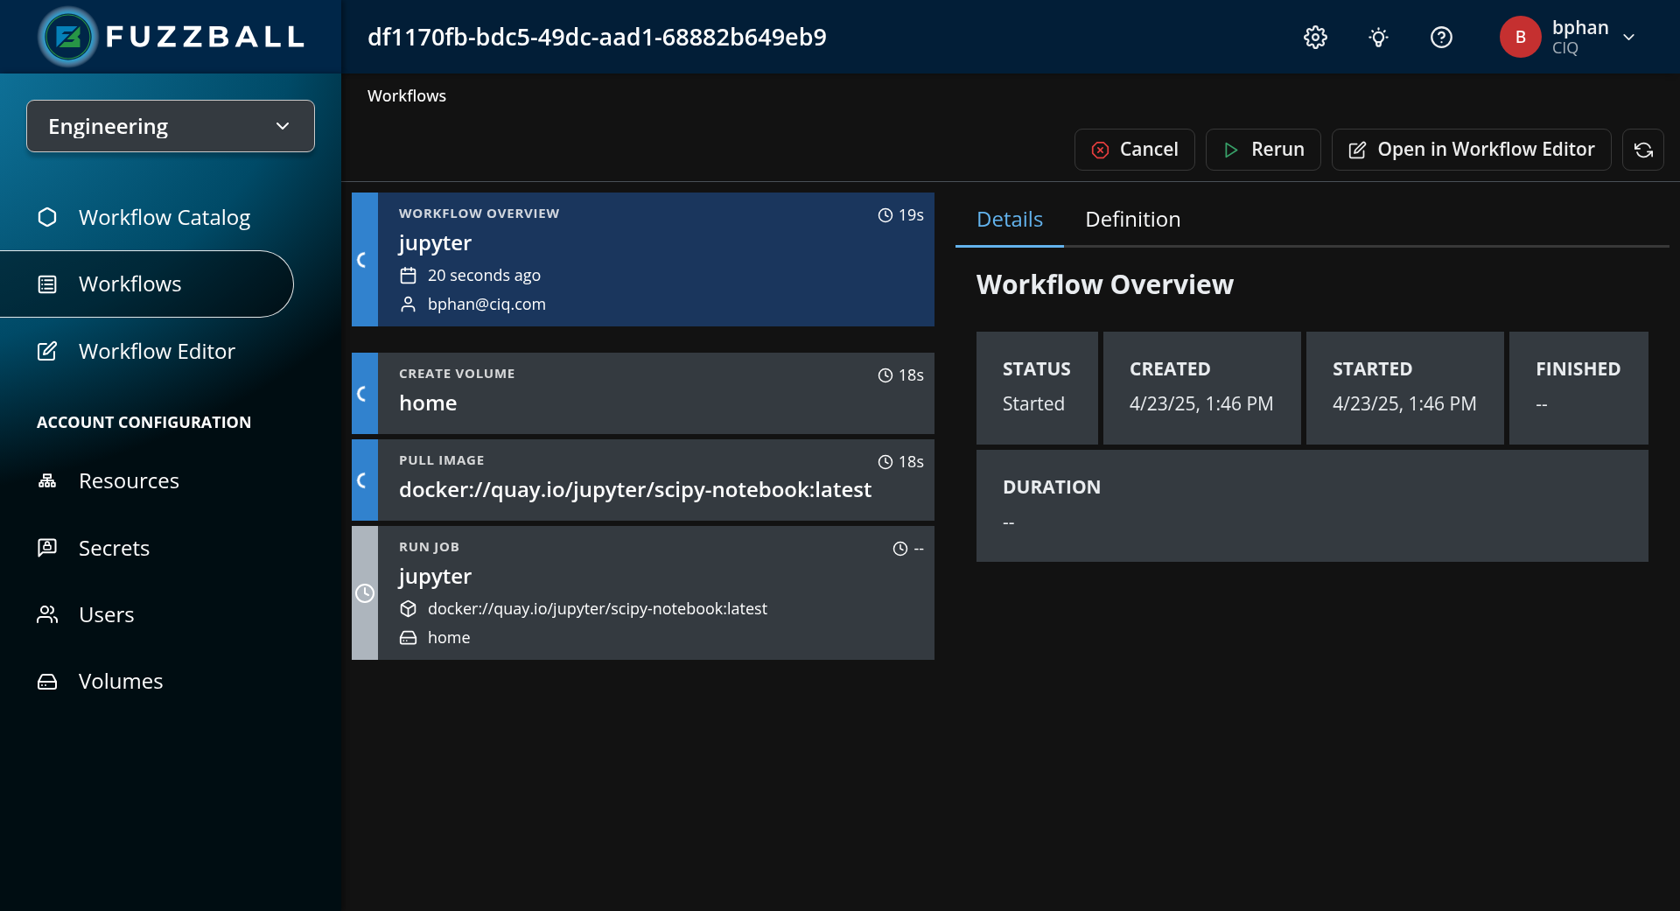Open the bphan user menu chevron
This screenshot has width=1680, height=911.
coord(1629,37)
